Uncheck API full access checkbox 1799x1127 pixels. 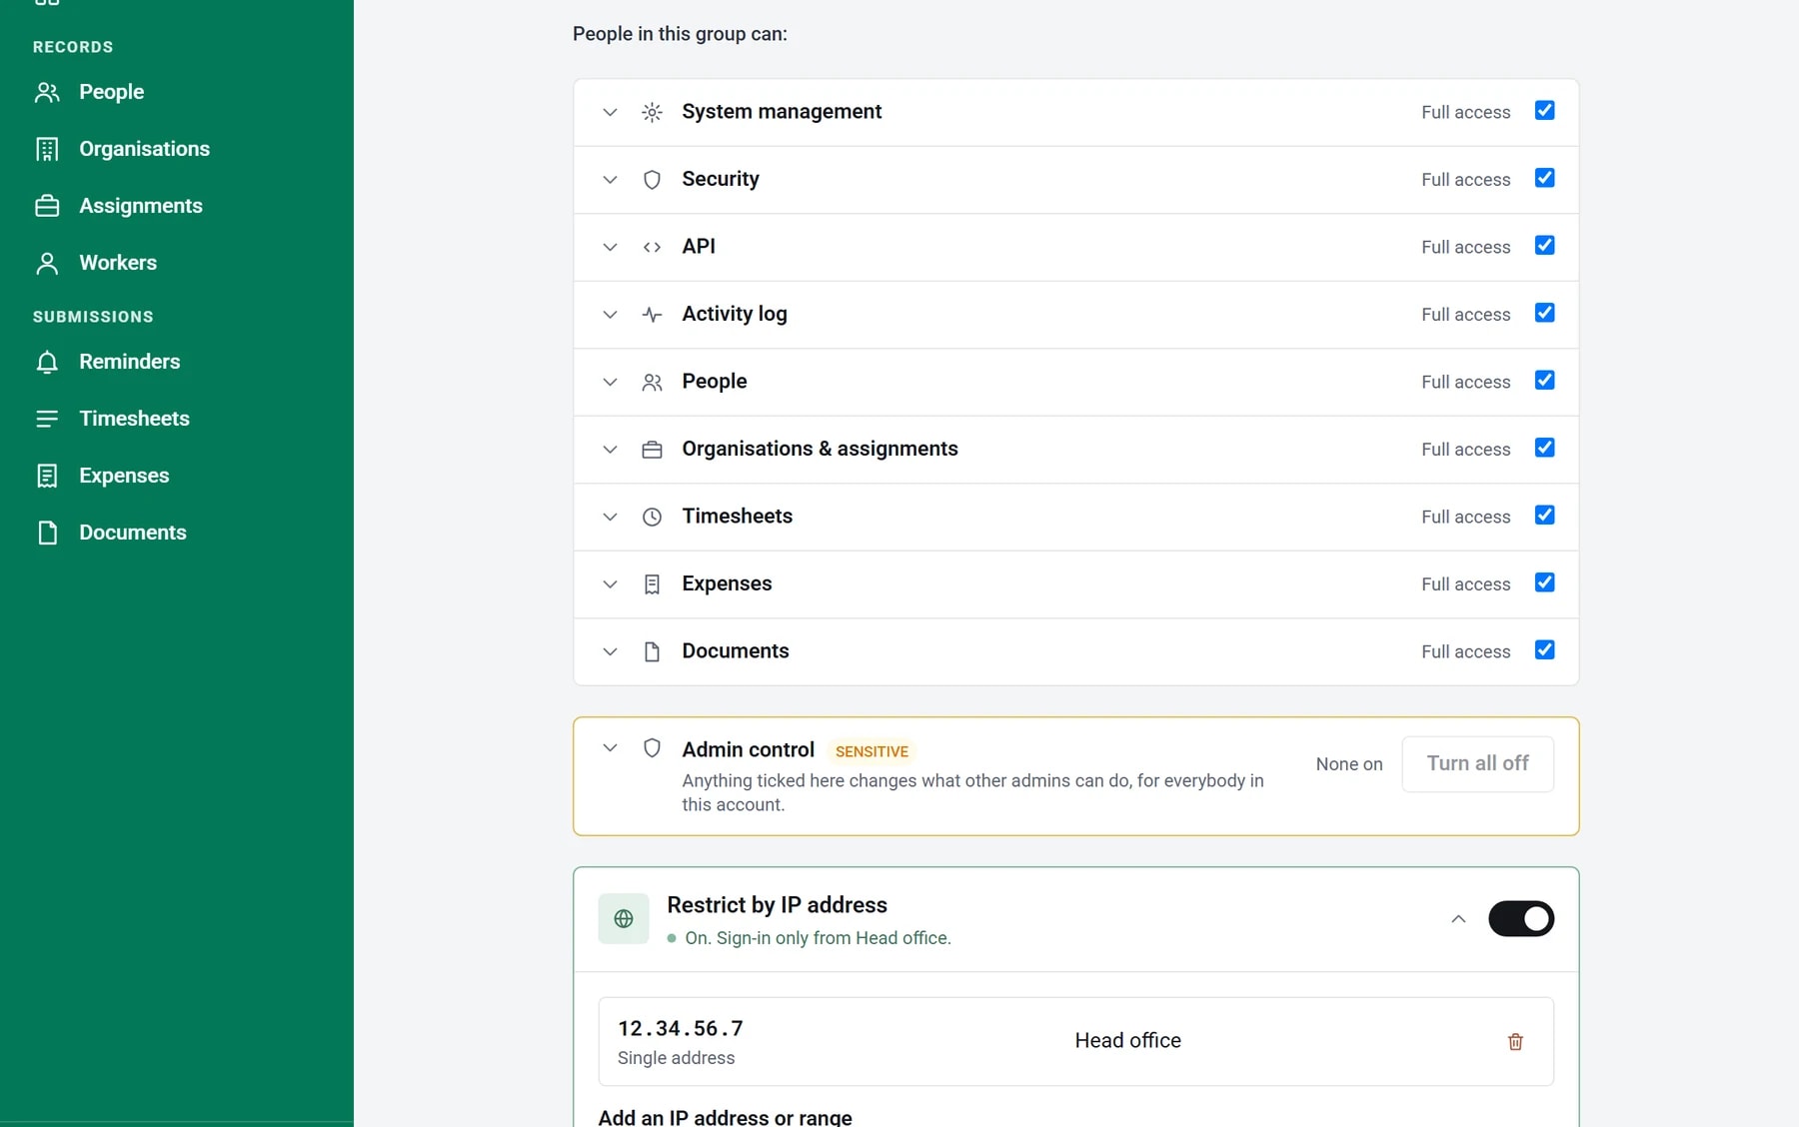1544,246
